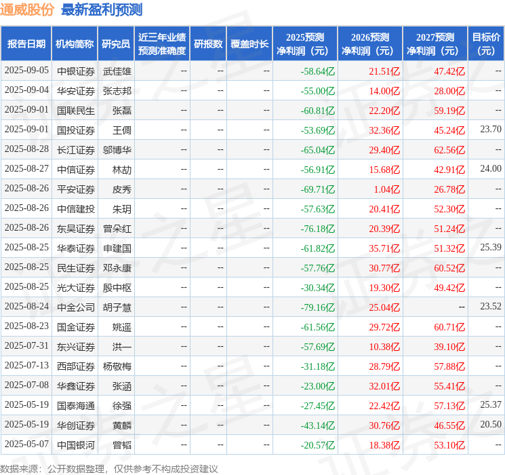The width and height of the screenshot is (505, 475).
Task: Click the 覆盖时长 column header
Action: [x=249, y=44]
